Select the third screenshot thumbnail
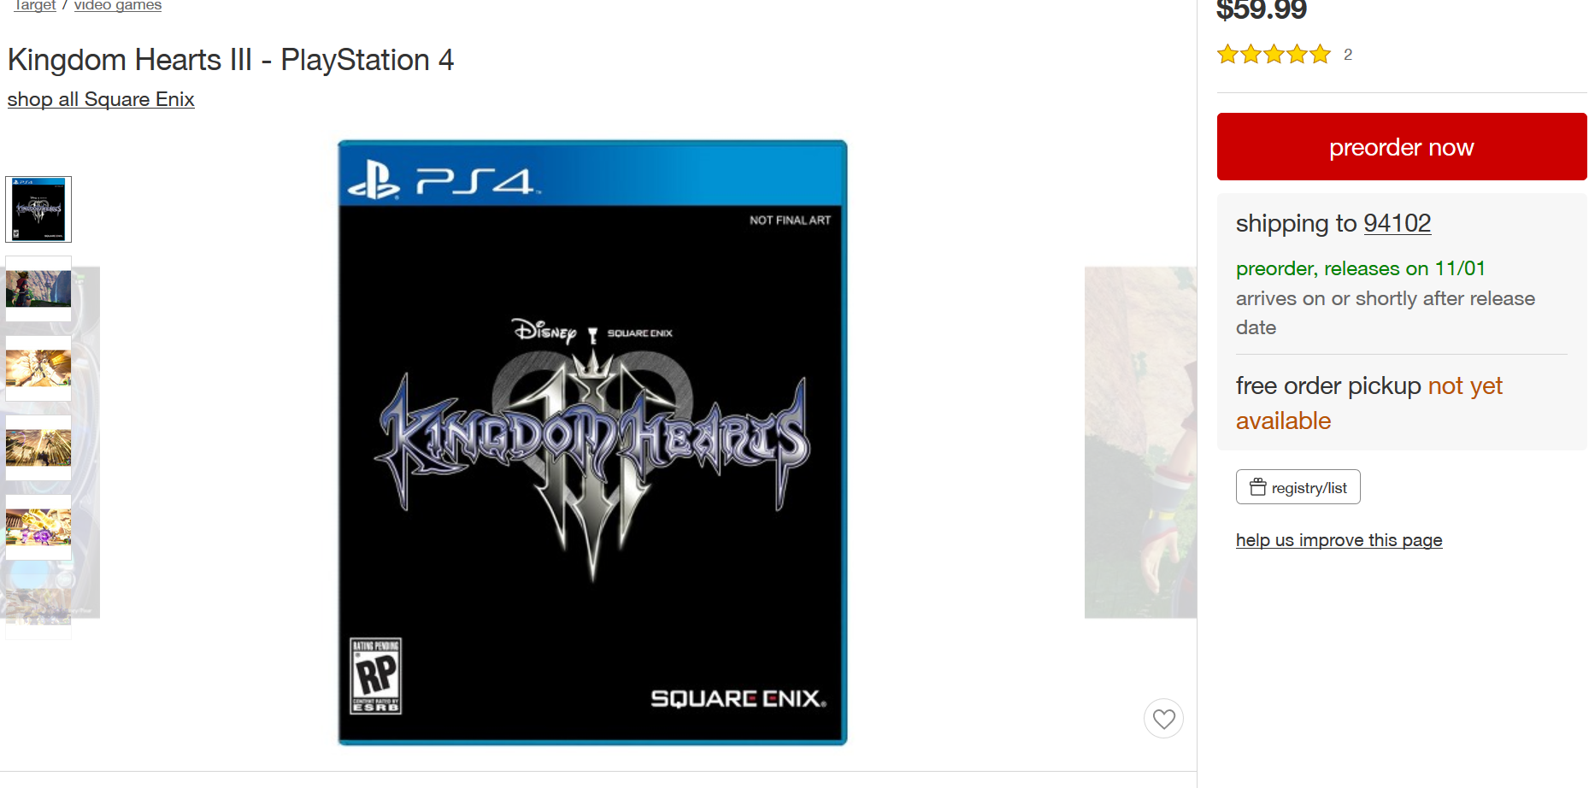 (x=38, y=368)
